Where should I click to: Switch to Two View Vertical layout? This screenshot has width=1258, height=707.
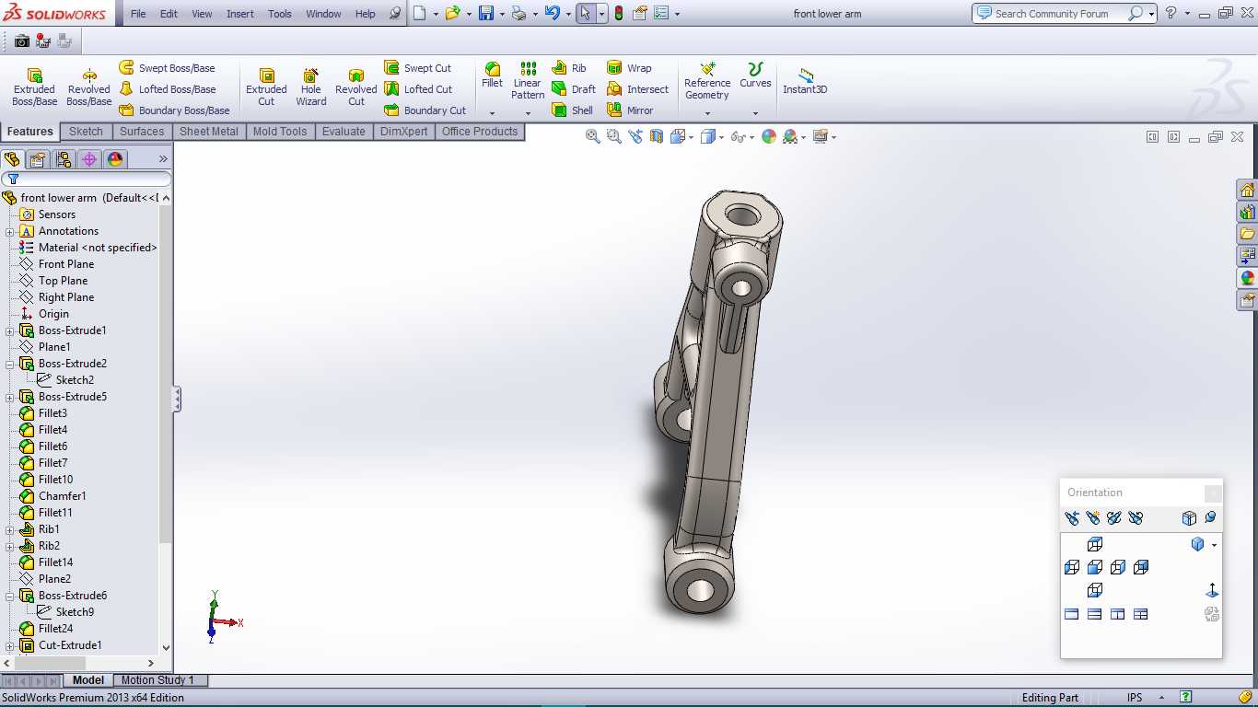[1118, 614]
